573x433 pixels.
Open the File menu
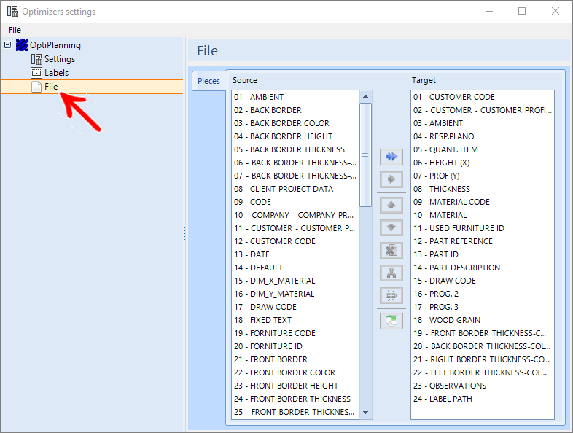pos(15,30)
